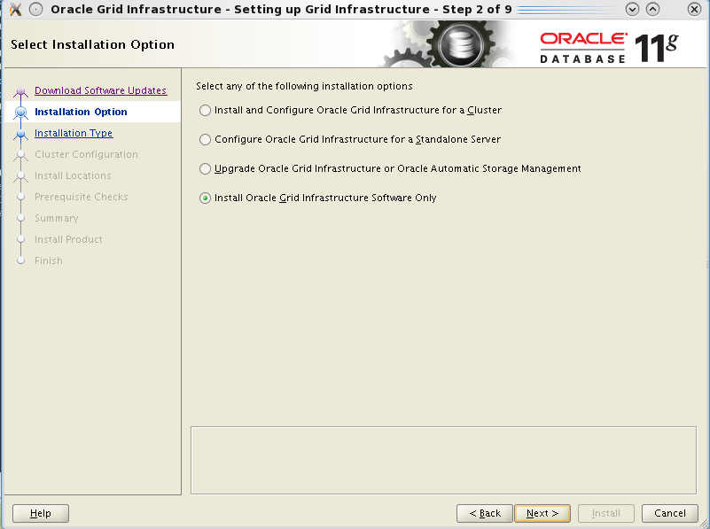This screenshot has width=710, height=529.
Task: Click the Cluster Configuration step marker icon
Action: [x=20, y=155]
